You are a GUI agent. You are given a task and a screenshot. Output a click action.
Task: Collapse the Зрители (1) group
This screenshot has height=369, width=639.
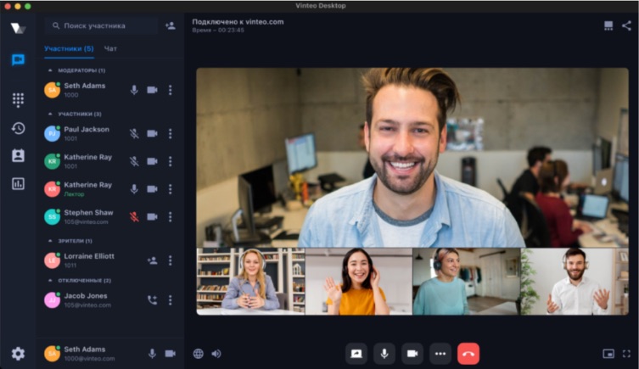click(50, 241)
